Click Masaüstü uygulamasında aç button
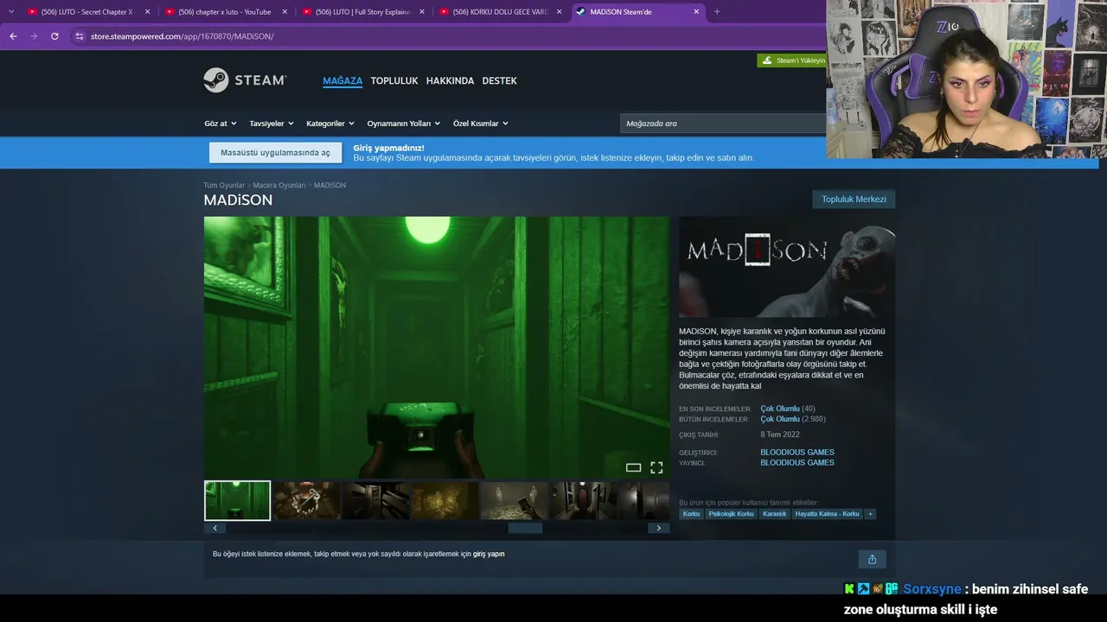The image size is (1107, 622). (275, 153)
